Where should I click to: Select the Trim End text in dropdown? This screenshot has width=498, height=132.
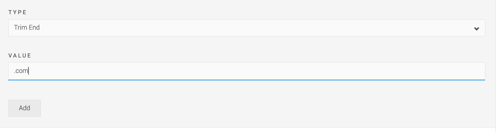27,28
